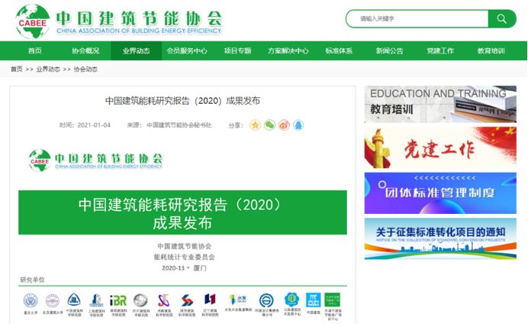Viewport: 528px width, 324px height.
Task: Click the article date 2021-01-04
Action: pos(94,125)
